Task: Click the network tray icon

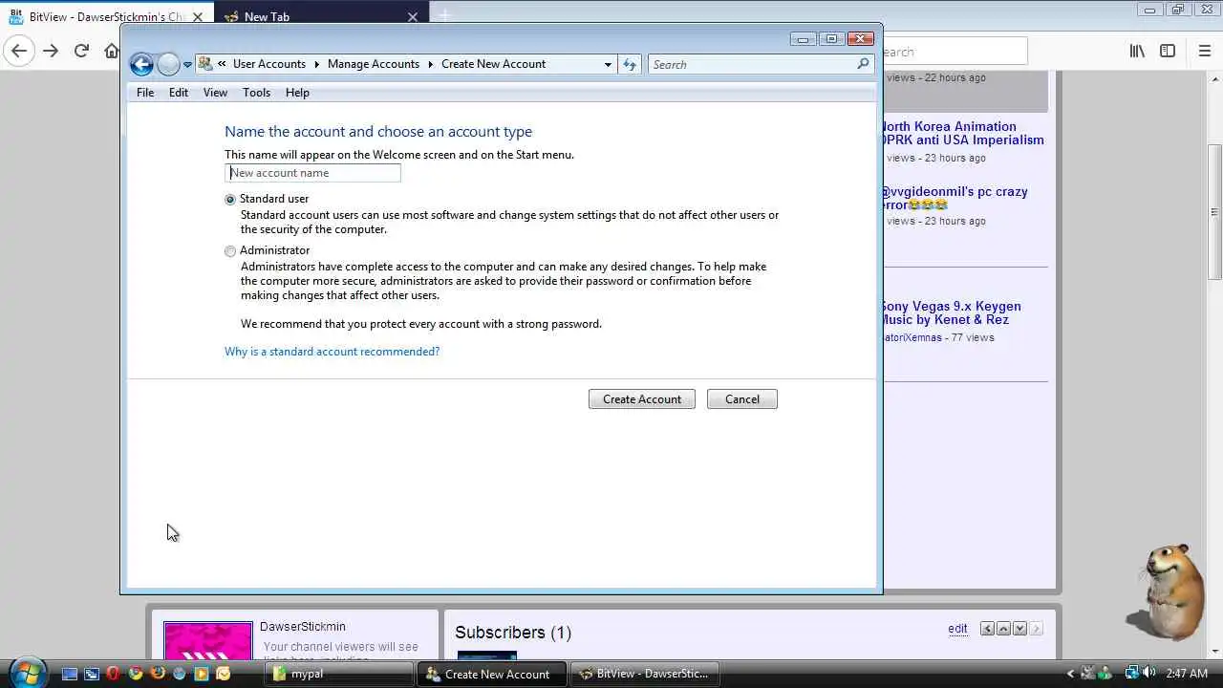Action: click(1132, 673)
